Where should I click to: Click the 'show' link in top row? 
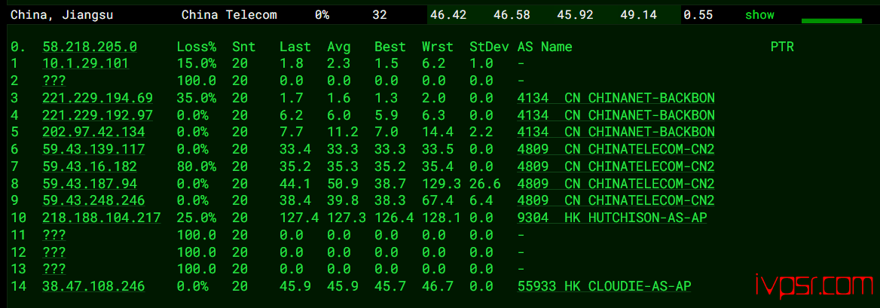click(x=759, y=15)
